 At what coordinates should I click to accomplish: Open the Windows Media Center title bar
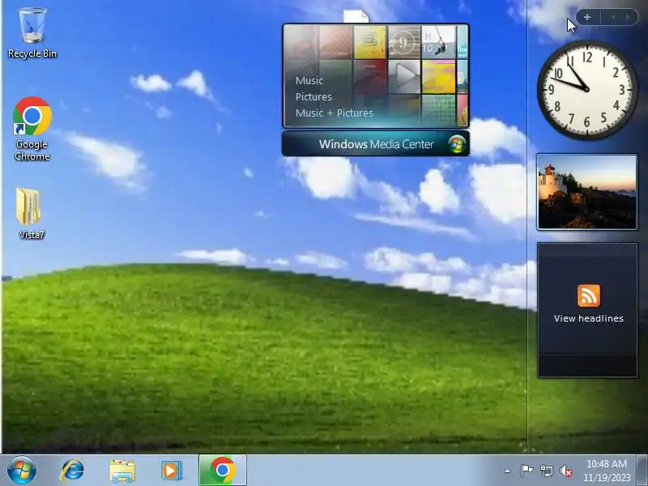coord(375,144)
